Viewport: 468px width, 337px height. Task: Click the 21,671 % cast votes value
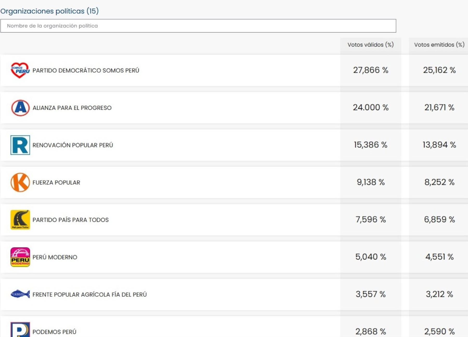click(x=439, y=107)
